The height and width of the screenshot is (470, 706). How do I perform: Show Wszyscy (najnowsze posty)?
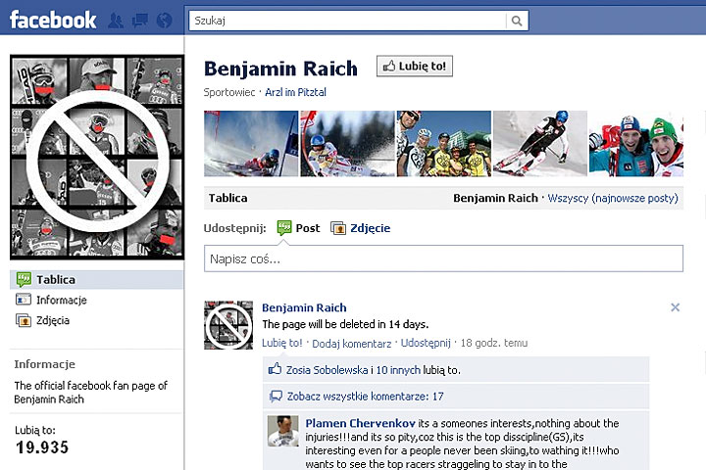click(613, 198)
